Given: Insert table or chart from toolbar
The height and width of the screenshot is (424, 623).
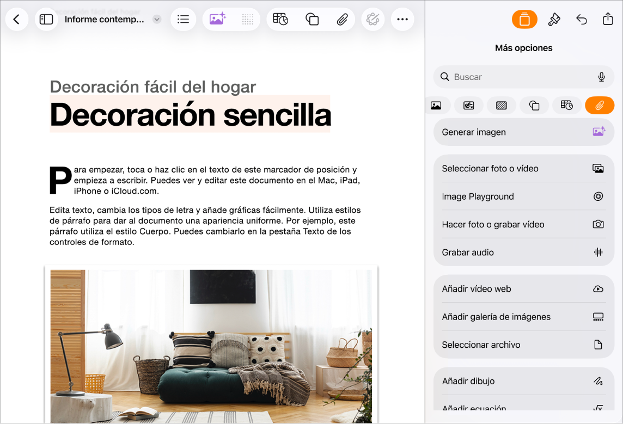Looking at the screenshot, I should coord(280,19).
